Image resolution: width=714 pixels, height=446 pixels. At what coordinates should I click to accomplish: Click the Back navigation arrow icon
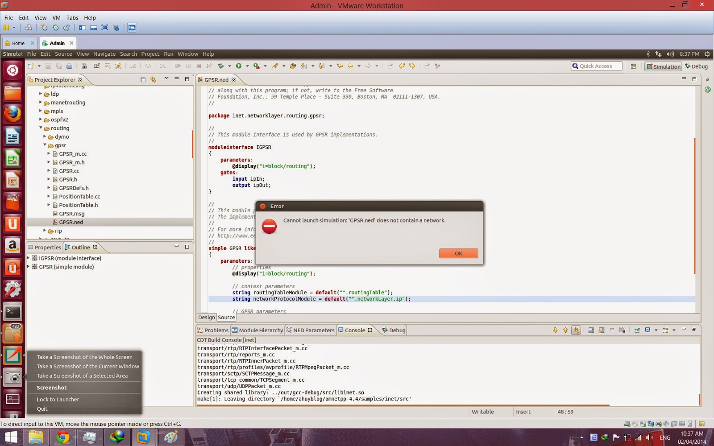tap(350, 66)
